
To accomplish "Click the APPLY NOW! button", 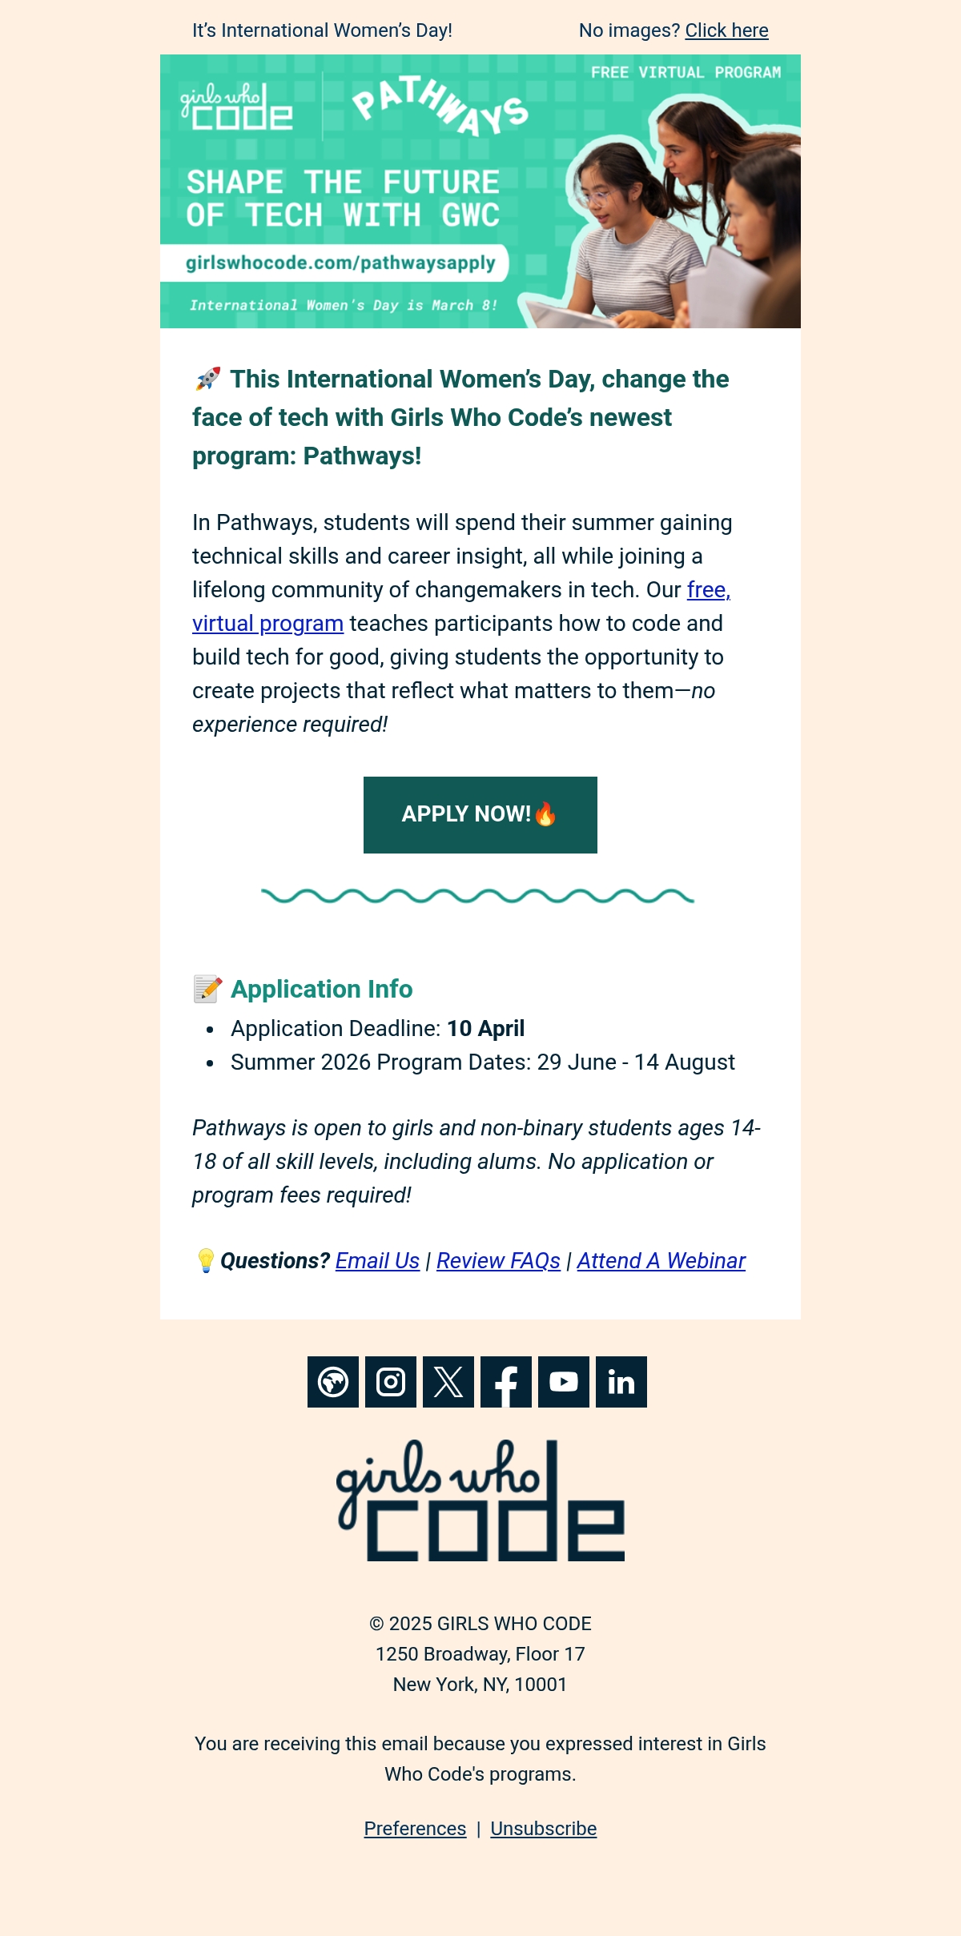I will tap(480, 815).
